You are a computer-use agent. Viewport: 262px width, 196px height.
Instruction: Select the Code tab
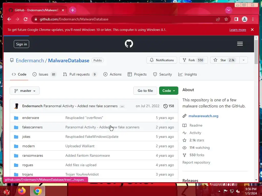19,74
